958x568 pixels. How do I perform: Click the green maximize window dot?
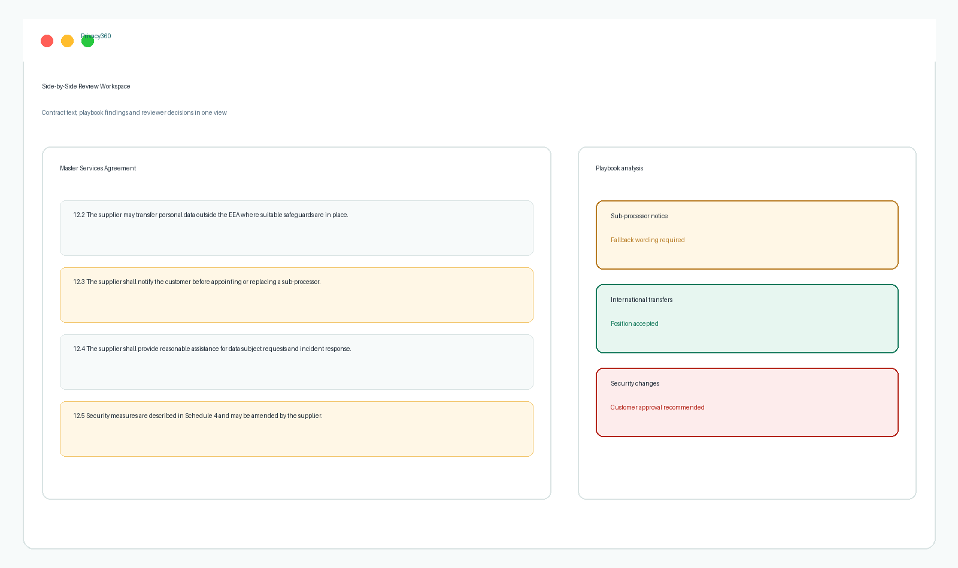[x=87, y=41]
